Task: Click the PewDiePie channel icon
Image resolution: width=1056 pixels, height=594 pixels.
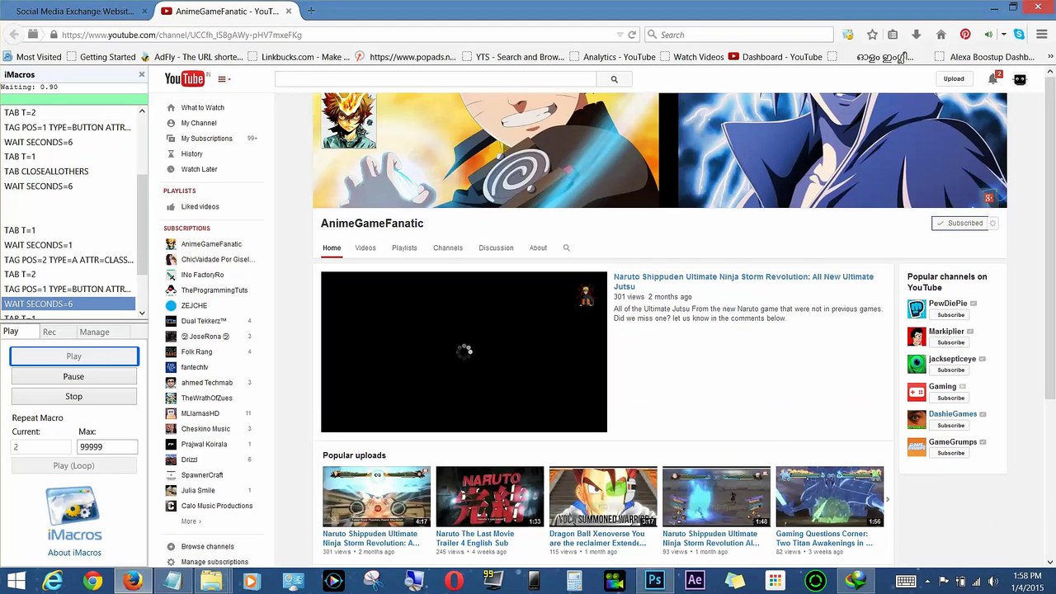Action: click(917, 309)
